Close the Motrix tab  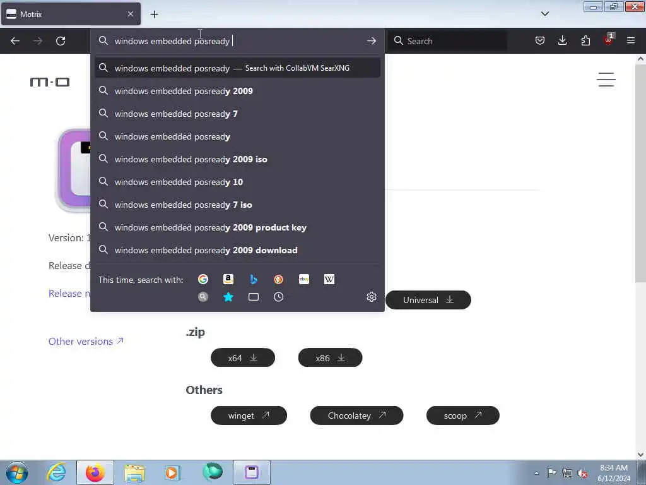(x=131, y=14)
